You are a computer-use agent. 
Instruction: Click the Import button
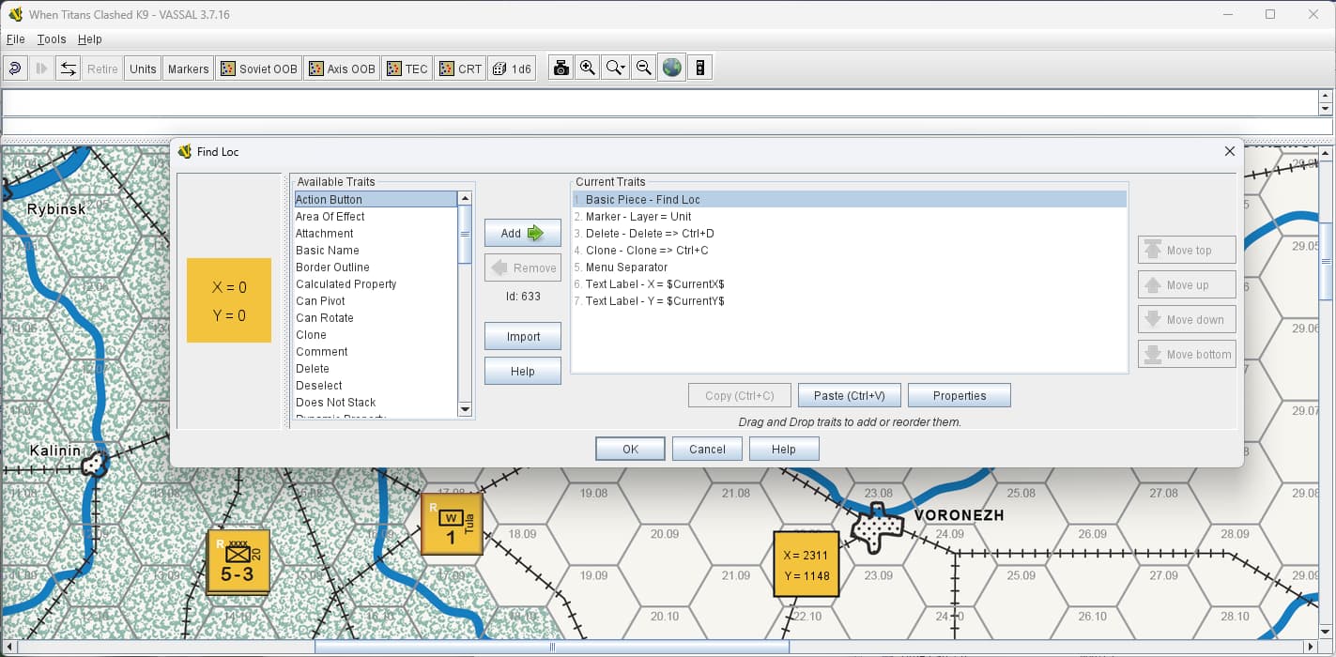coord(523,337)
